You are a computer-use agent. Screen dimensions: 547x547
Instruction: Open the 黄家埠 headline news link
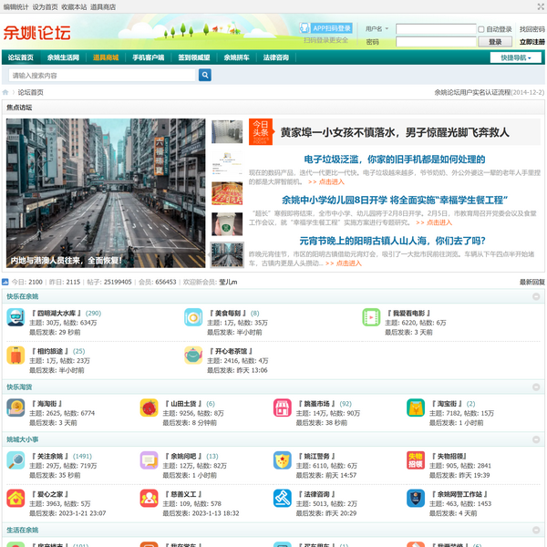[394, 132]
